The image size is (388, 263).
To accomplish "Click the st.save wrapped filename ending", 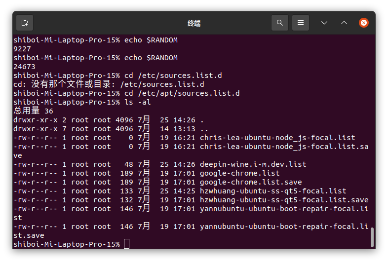I will point(29,235).
